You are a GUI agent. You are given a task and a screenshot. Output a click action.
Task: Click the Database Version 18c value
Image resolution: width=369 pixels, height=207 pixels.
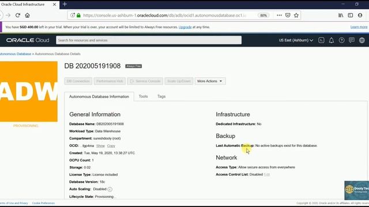click(x=103, y=182)
